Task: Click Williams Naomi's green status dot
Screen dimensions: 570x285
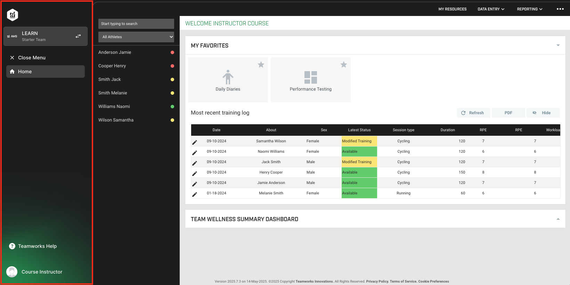Action: click(172, 107)
